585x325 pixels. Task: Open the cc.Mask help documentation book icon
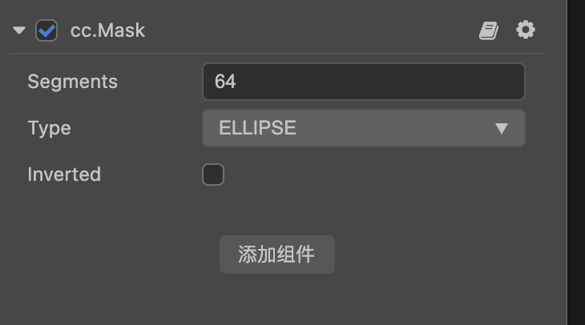(x=488, y=31)
